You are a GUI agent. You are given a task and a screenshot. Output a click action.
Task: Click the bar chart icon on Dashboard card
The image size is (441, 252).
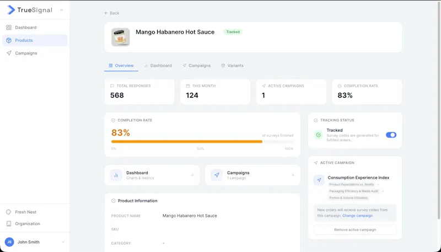point(116,175)
